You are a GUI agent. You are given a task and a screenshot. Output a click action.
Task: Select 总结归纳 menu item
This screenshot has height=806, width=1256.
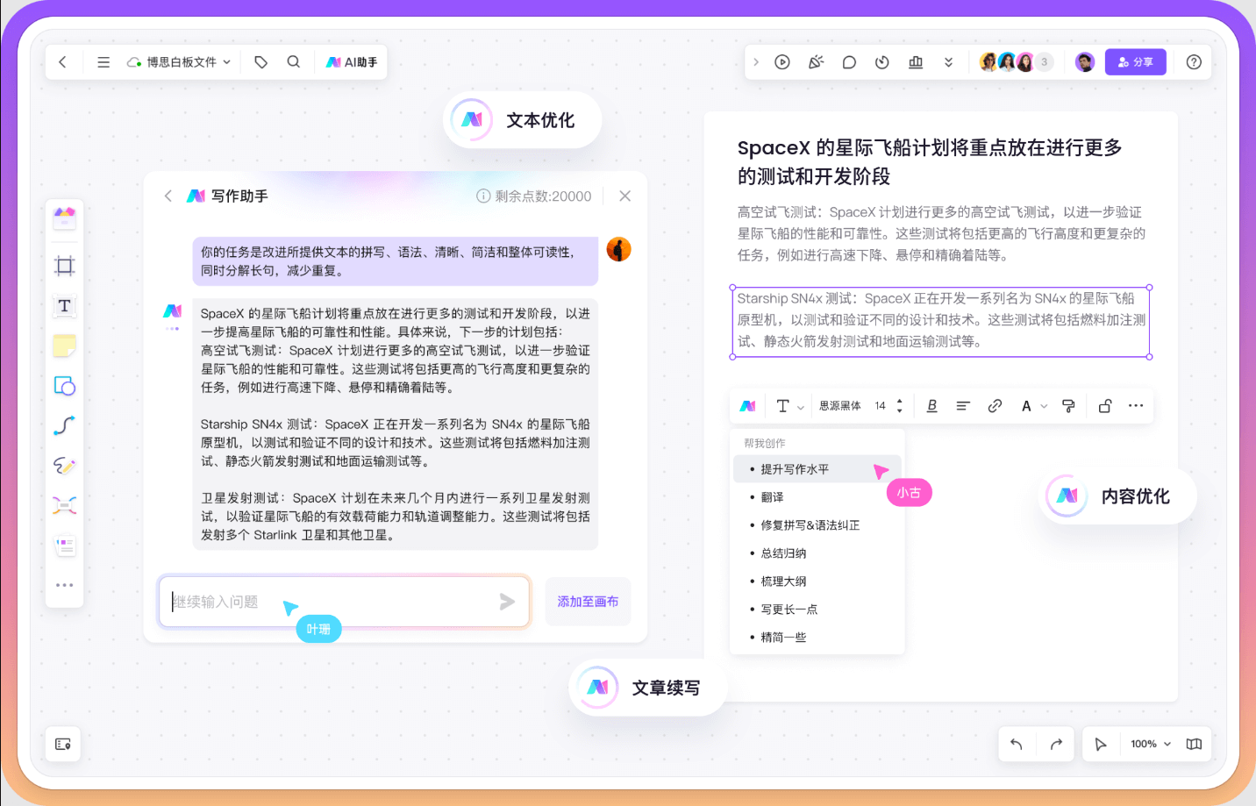click(817, 553)
